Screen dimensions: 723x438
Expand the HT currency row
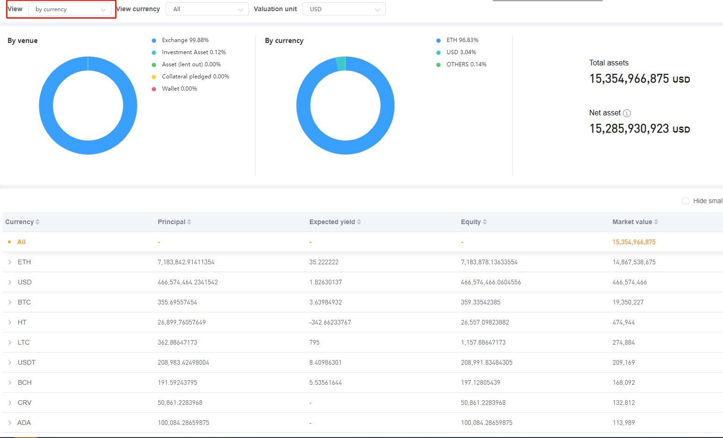click(x=10, y=322)
